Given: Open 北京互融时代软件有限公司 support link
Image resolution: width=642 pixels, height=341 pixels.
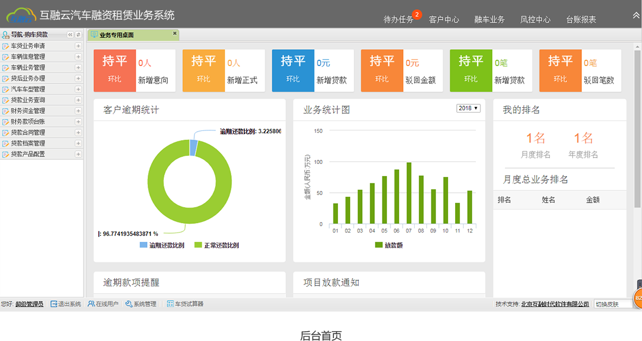Looking at the screenshot, I should pyautogui.click(x=555, y=304).
